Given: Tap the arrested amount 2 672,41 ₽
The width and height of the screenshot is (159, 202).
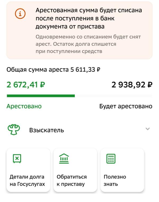Looking at the screenshot, I should (26, 85).
